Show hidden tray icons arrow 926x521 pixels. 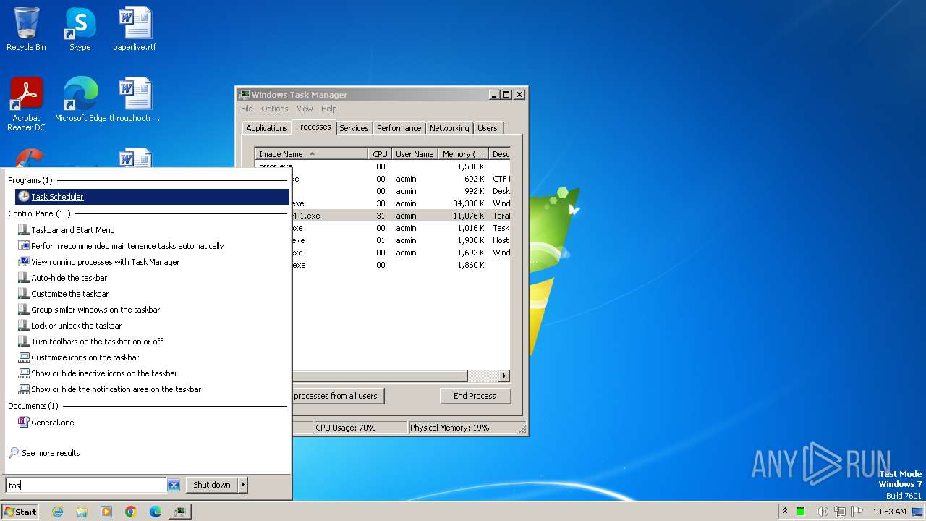coord(786,512)
